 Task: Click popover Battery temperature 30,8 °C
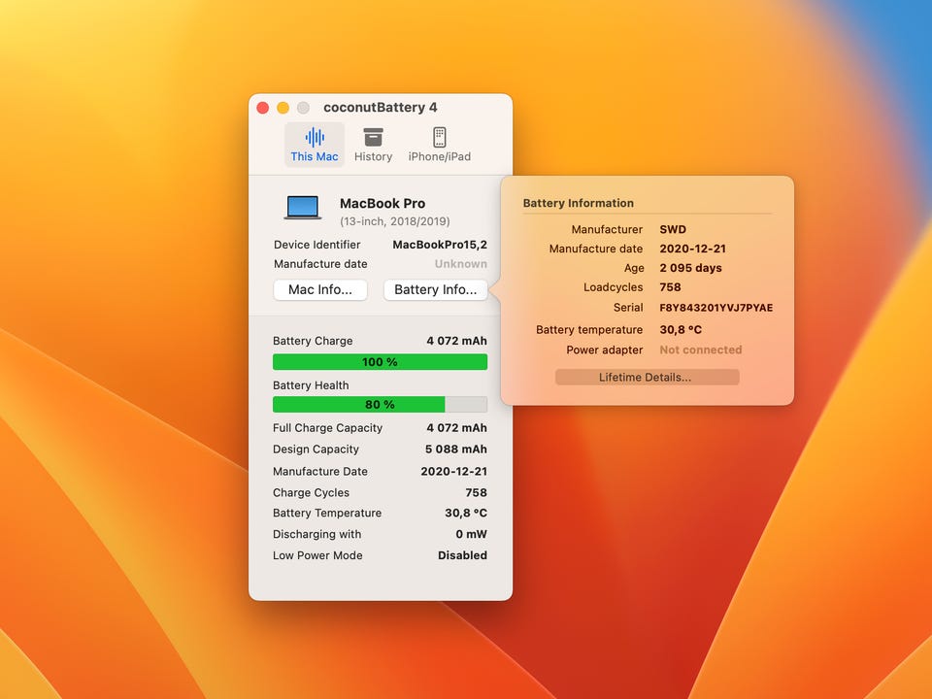[681, 329]
